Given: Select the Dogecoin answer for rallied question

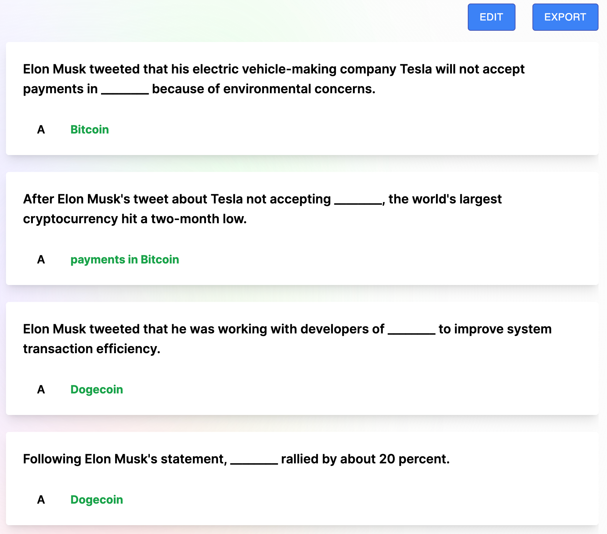Looking at the screenshot, I should 96,500.
